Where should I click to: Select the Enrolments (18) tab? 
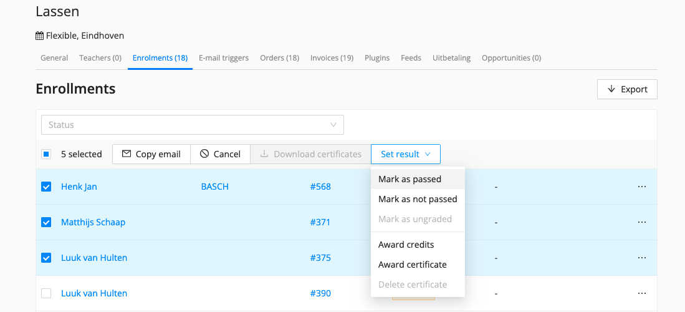tap(160, 58)
